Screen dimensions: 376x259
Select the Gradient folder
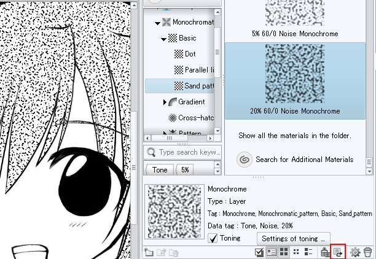pos(187,102)
